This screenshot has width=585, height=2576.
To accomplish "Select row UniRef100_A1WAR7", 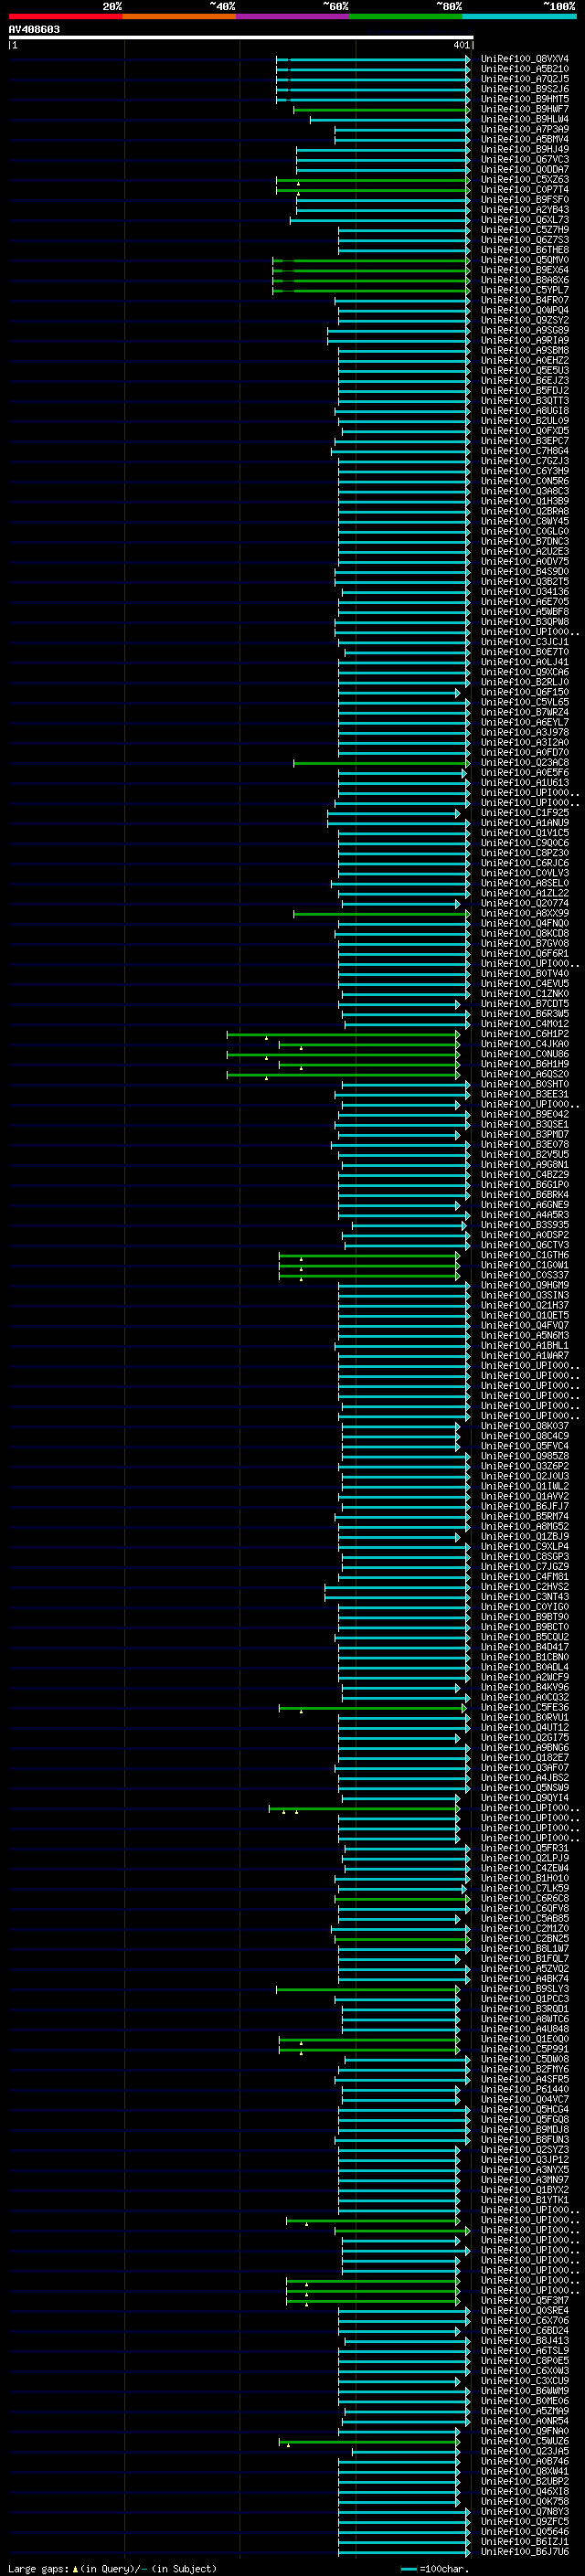I will coord(524,1356).
